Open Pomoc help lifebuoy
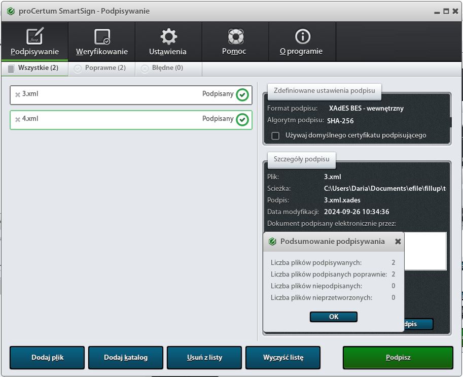463x377 pixels. 235,42
